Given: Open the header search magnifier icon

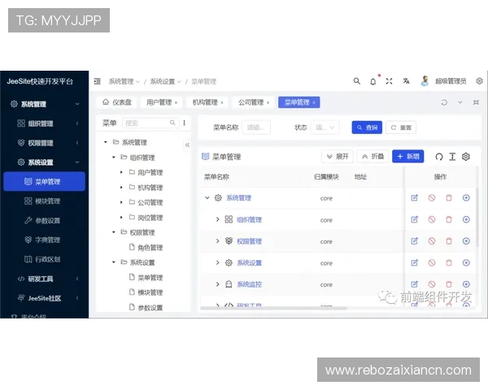Looking at the screenshot, I should tap(357, 81).
